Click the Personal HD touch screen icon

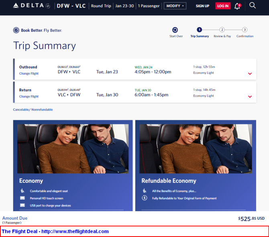(22, 198)
